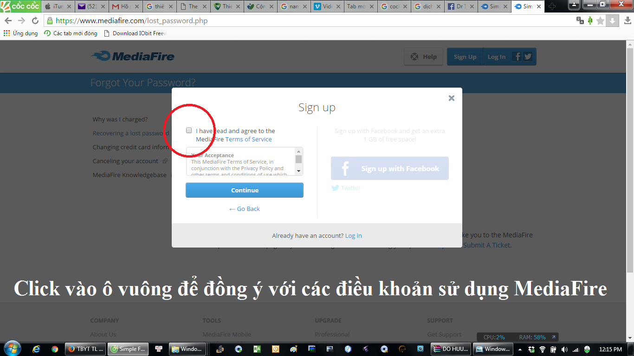
Task: Open the Help button in page header
Action: pyautogui.click(x=423, y=57)
